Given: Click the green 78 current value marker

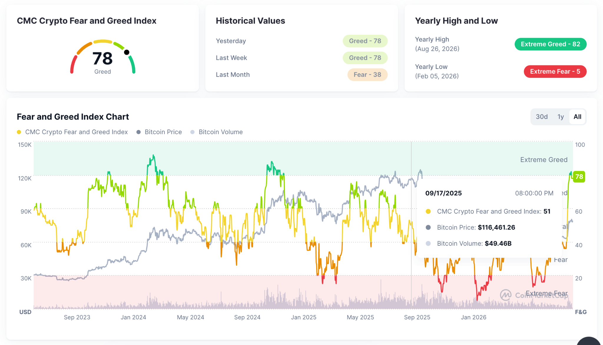Looking at the screenshot, I should click(579, 177).
